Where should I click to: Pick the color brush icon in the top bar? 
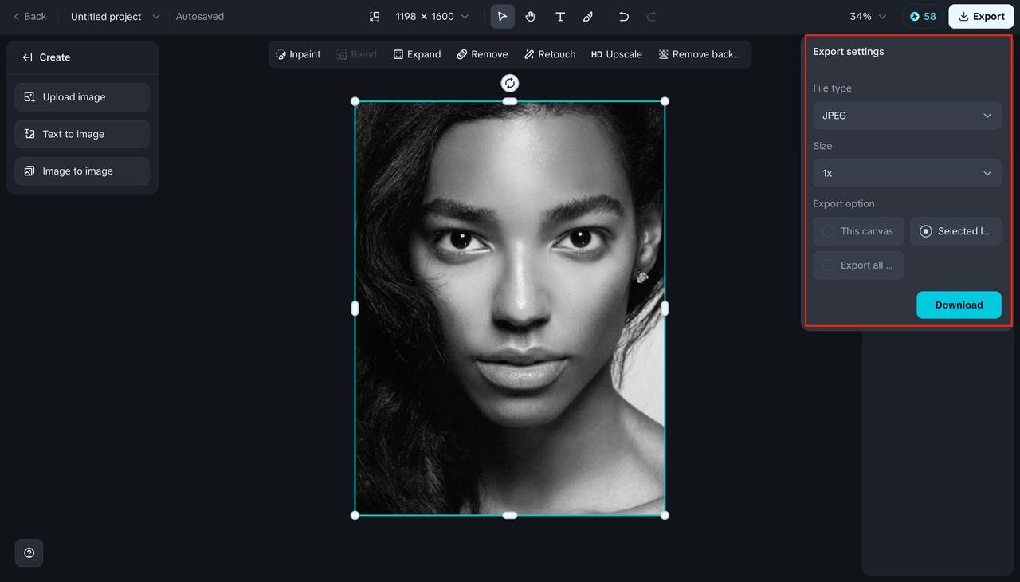pyautogui.click(x=587, y=16)
